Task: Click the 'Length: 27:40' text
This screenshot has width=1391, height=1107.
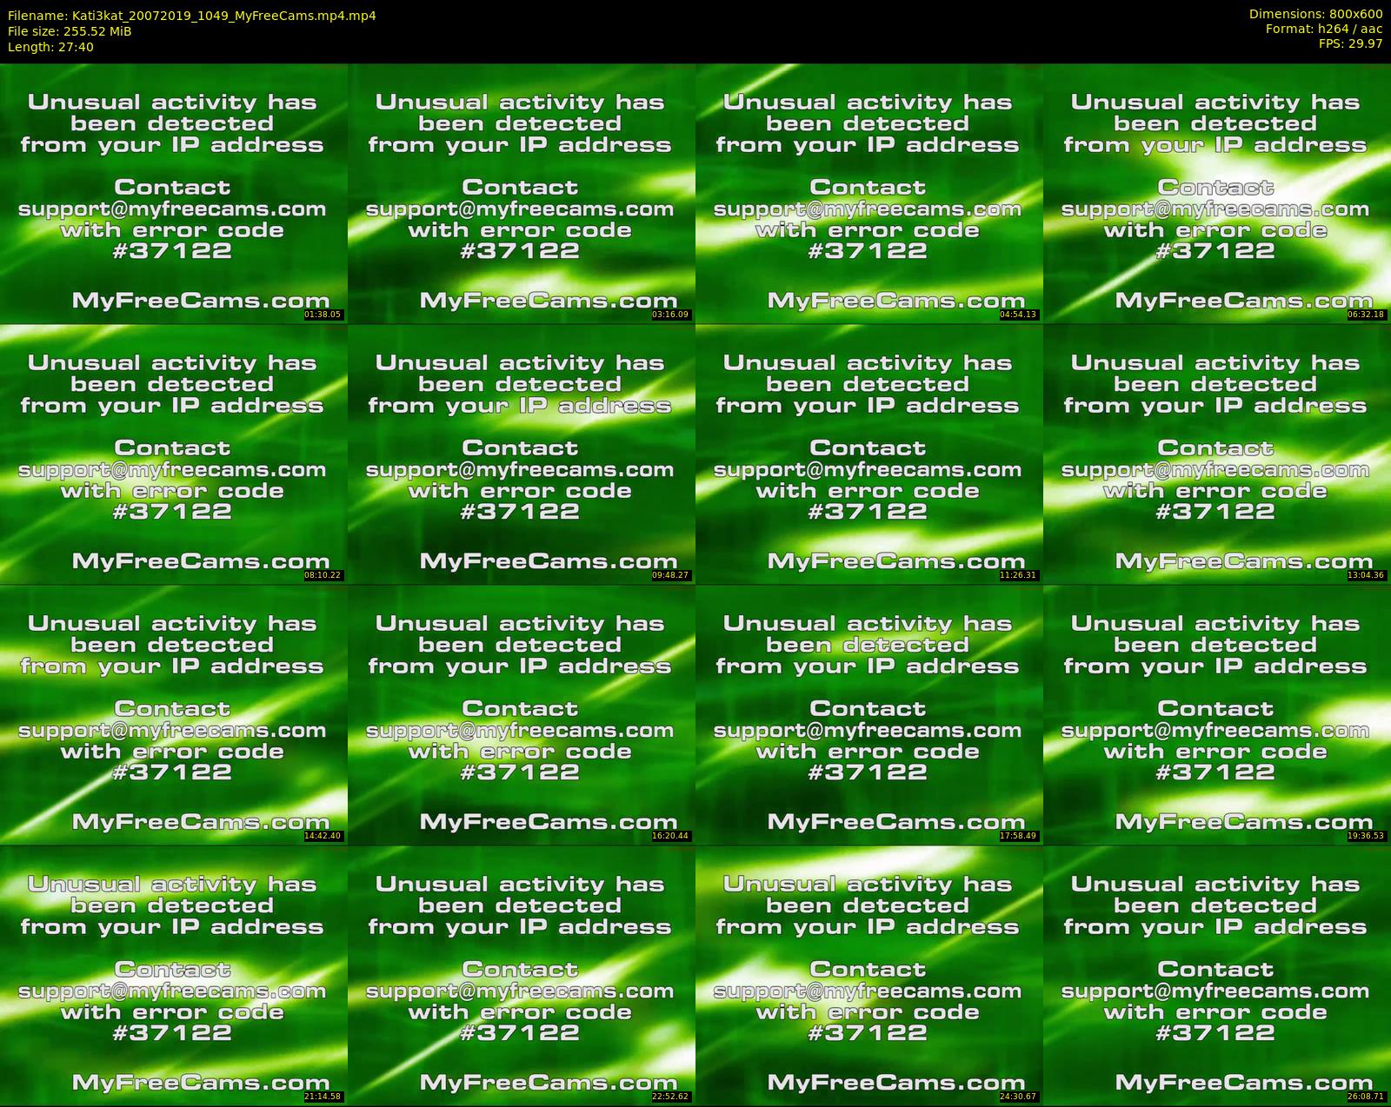Action: tap(50, 47)
